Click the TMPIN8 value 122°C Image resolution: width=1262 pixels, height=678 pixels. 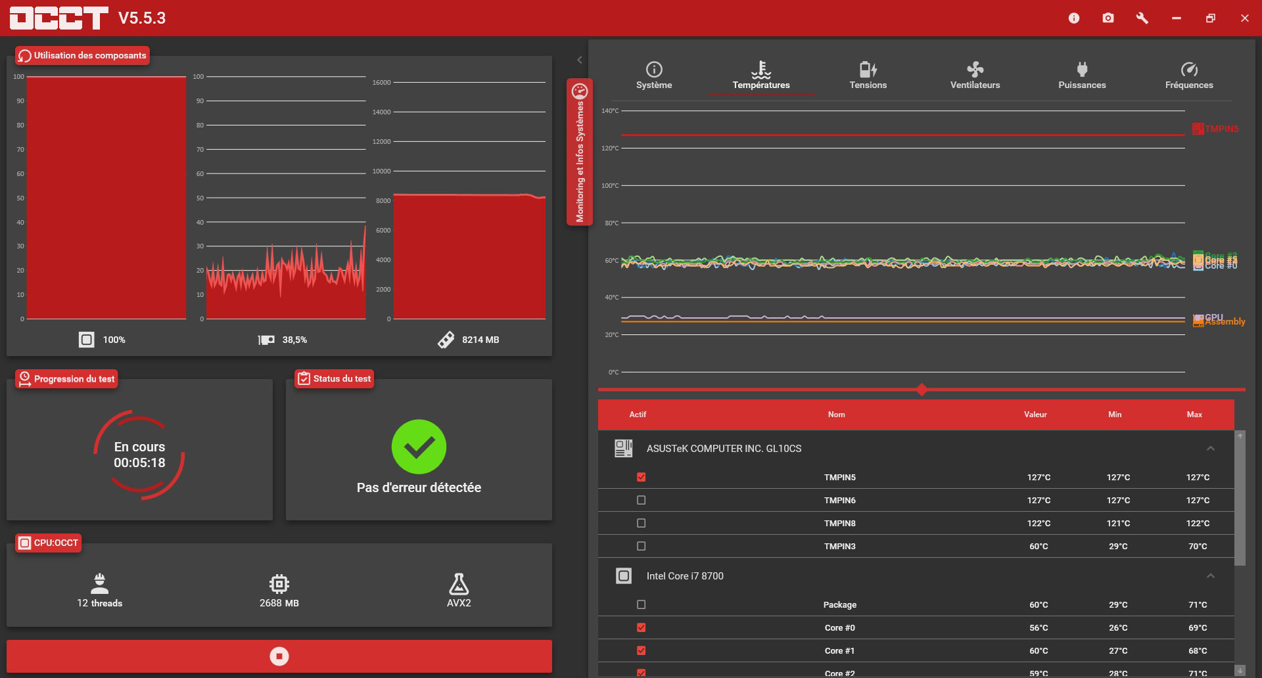click(x=1039, y=523)
